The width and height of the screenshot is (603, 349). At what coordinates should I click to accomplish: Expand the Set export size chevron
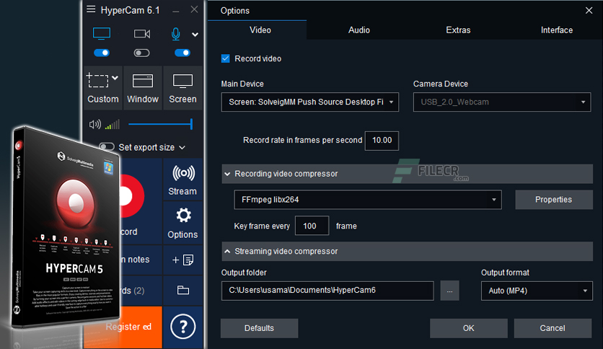point(182,148)
